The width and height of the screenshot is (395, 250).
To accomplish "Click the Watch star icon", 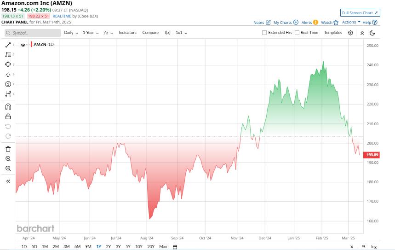I will [336, 23].
